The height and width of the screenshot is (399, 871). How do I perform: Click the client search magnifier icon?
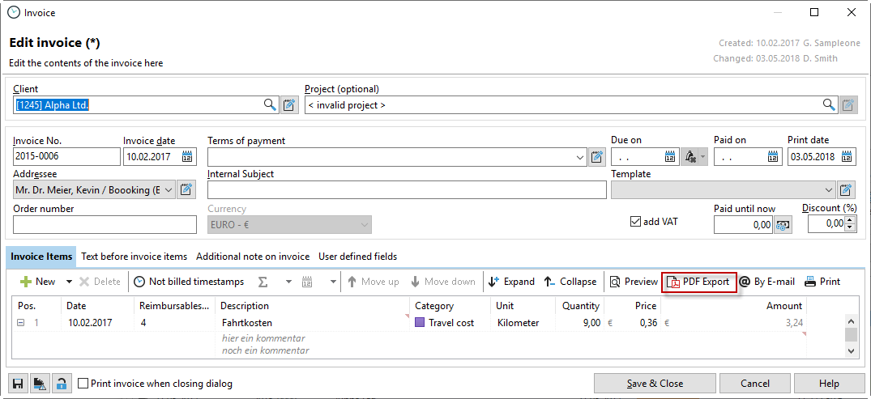(270, 104)
